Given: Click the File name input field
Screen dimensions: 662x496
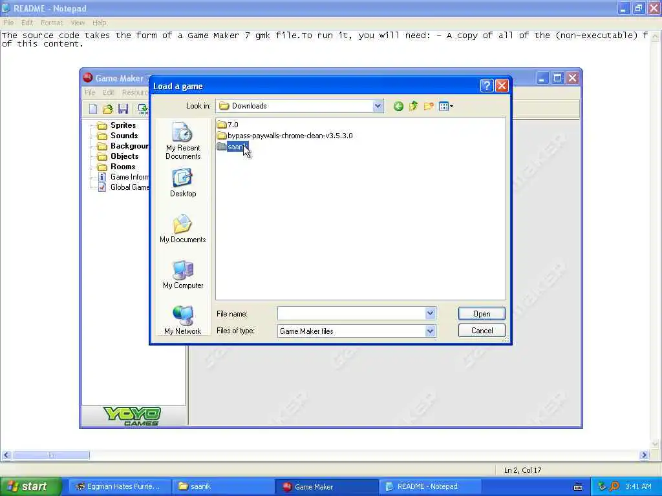Looking at the screenshot, I should [x=351, y=313].
